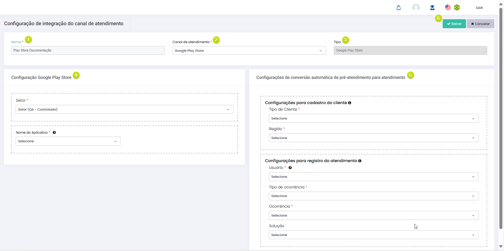This screenshot has height=251, width=504.
Task: Open the Tipo de ocorrência dropdown
Action: pyautogui.click(x=373, y=196)
